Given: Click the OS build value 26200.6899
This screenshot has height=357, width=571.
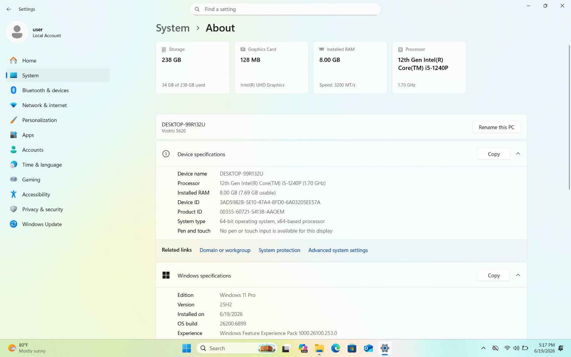Looking at the screenshot, I should coord(233,324).
